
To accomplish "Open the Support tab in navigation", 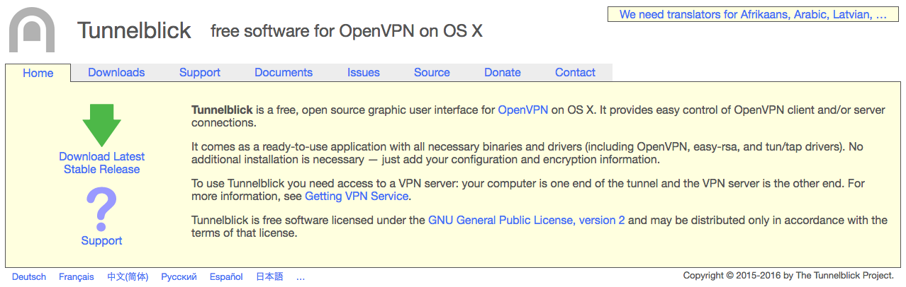I will 200,72.
